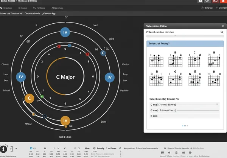
Task: Toggle the circle option before 'Wopnottom'
Action: [x=120, y=148]
